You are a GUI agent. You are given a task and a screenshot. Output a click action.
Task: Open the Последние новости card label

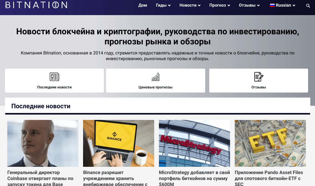54,87
